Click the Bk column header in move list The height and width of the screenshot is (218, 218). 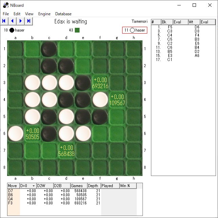[x=167, y=22]
